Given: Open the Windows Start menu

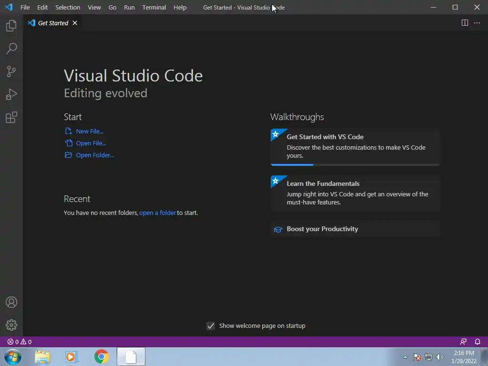Looking at the screenshot, I should [12, 356].
